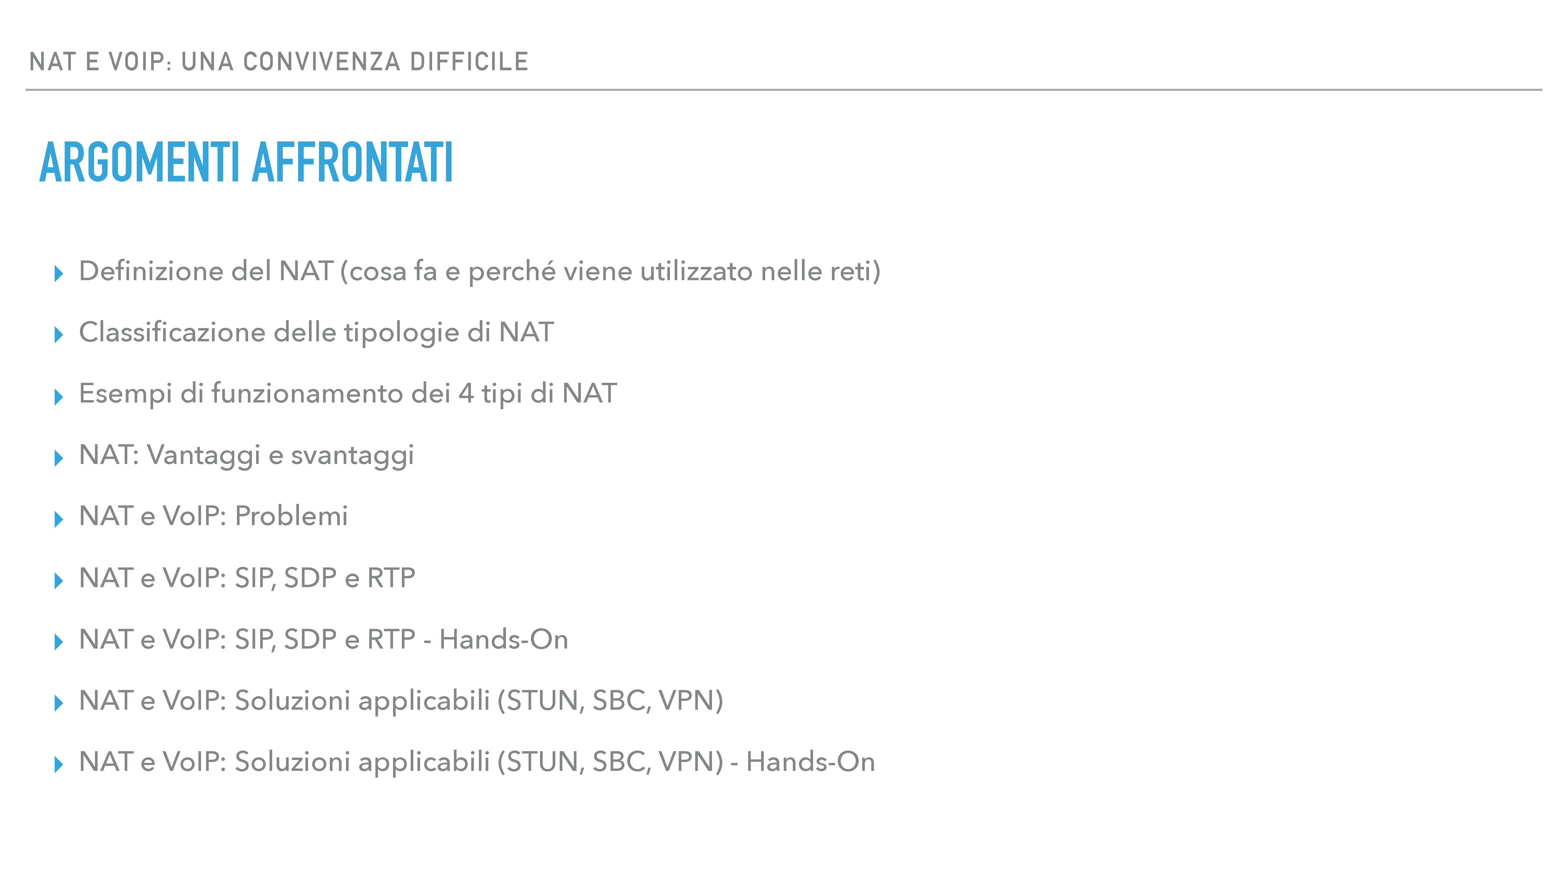The width and height of the screenshot is (1568, 882).
Task: Click the Definizione del NAT line
Action: tap(480, 271)
